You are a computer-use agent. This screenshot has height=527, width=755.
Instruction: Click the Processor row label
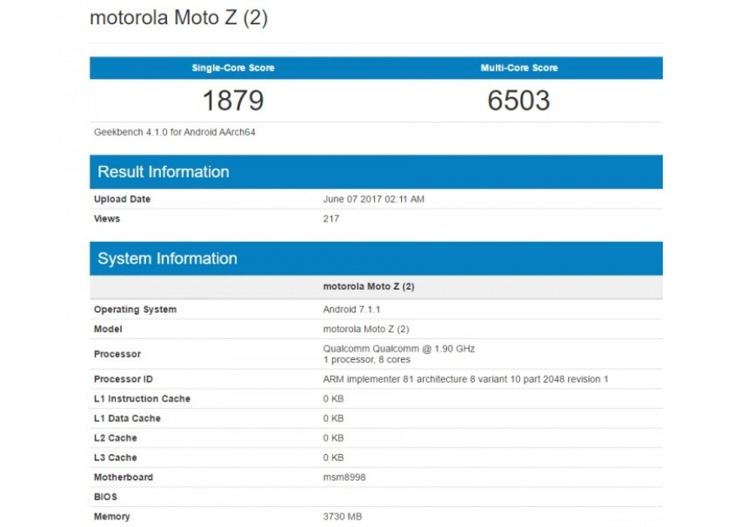coord(117,354)
